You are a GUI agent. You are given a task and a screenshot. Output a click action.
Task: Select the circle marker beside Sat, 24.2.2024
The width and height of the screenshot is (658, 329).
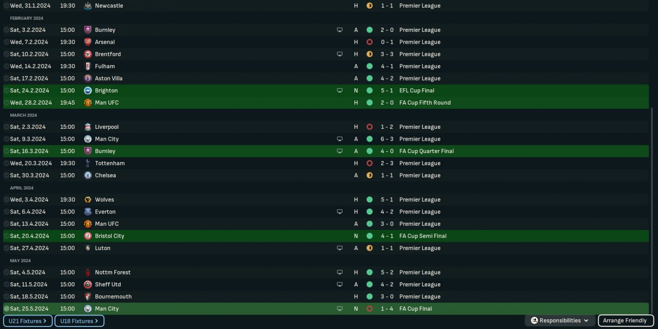click(x=6, y=90)
